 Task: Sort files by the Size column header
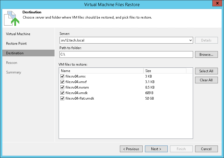pos(165,71)
